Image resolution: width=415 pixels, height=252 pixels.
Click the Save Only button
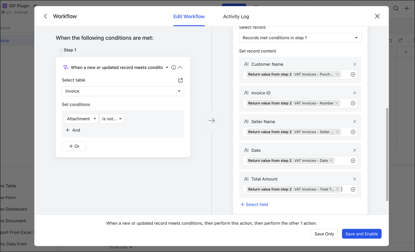click(x=324, y=234)
